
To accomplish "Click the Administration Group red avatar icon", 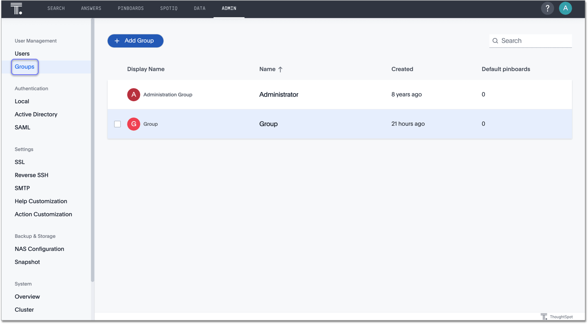I will tap(133, 94).
